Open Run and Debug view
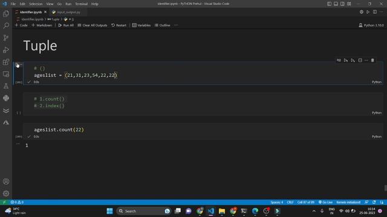Viewport: 387px width, 217px height. [x=6, y=49]
